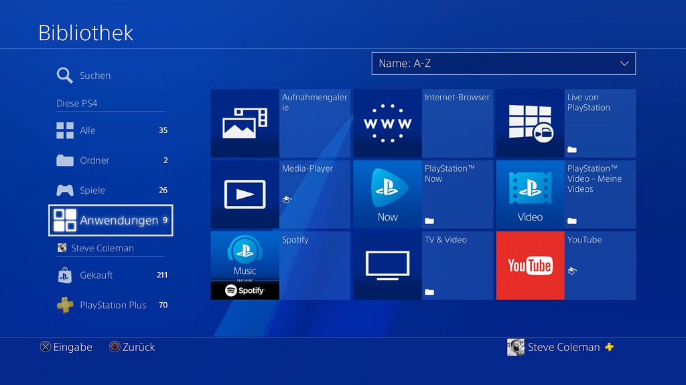Screen dimensions: 686x385
Task: Select the Alle category in sidebar
Action: [87, 130]
